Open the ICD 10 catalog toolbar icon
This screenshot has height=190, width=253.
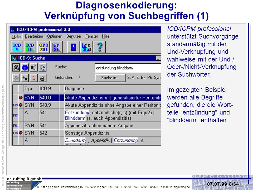coord(30,47)
